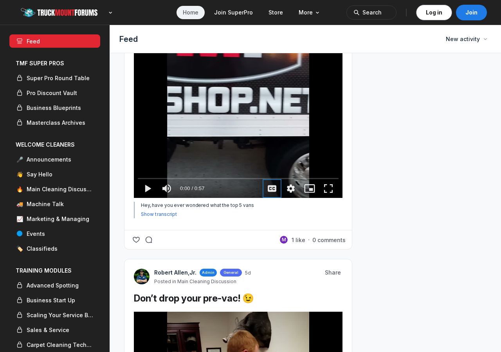Toggle picture-in-picture mode
The image size is (501, 352).
(310, 189)
